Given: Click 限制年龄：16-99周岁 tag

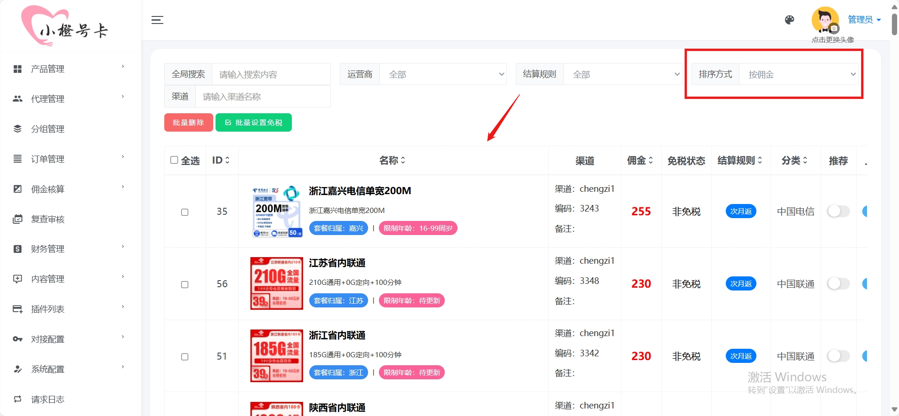Looking at the screenshot, I should [418, 228].
